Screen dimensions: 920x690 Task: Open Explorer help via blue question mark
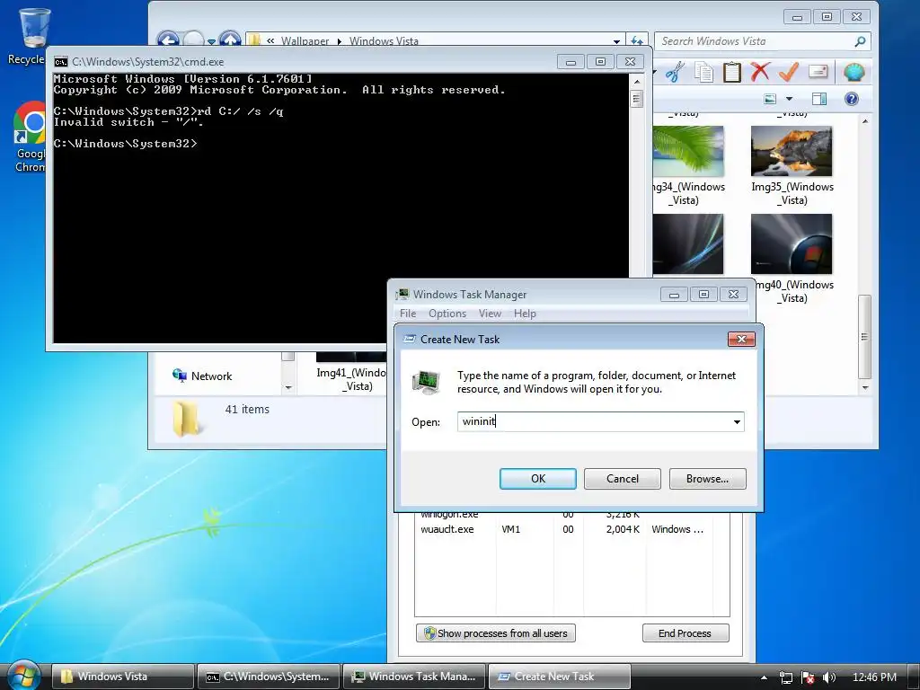pyautogui.click(x=852, y=99)
